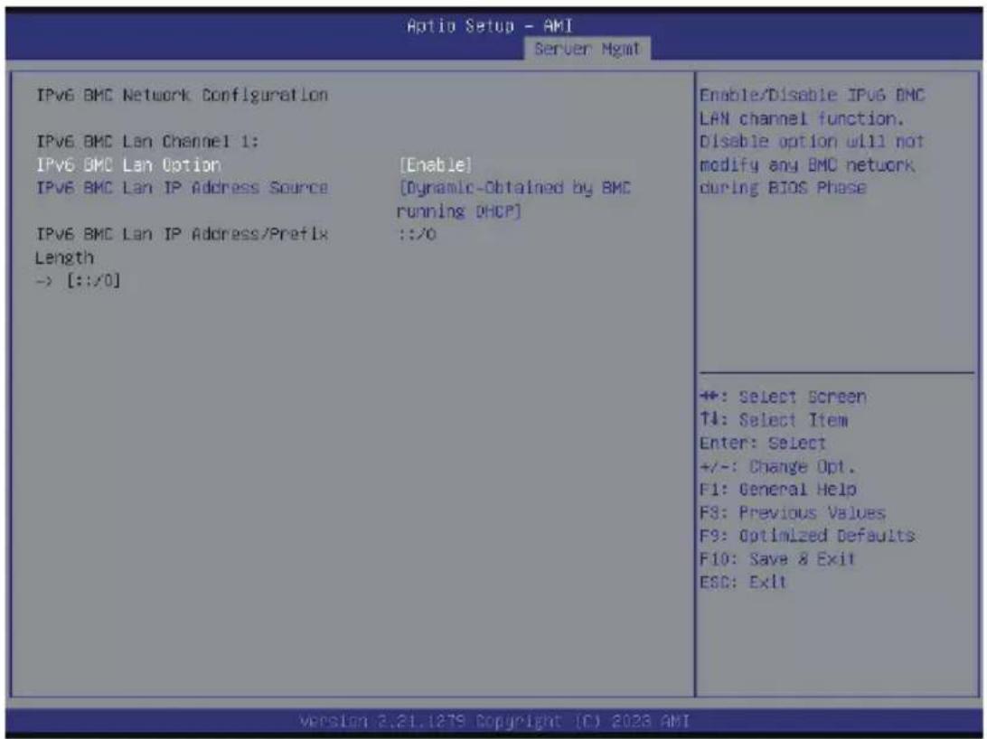The width and height of the screenshot is (987, 739).
Task: Click the Version 2.21.1279 copyright footer
Action: pyautogui.click(x=494, y=721)
